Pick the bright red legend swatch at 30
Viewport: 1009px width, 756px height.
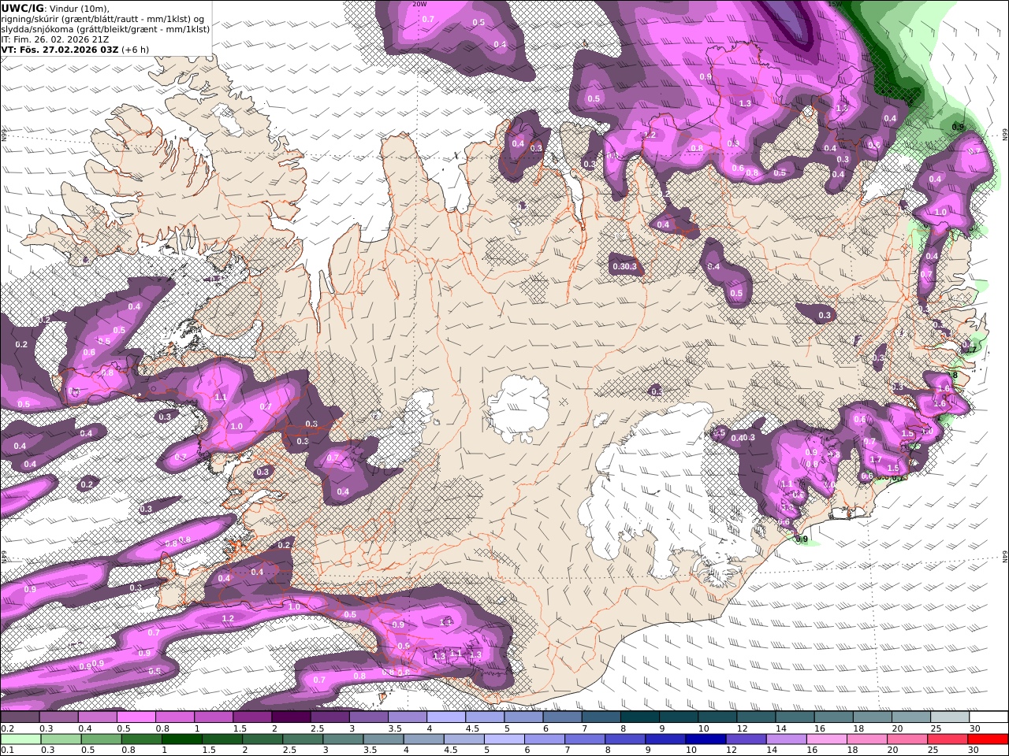[x=988, y=739]
